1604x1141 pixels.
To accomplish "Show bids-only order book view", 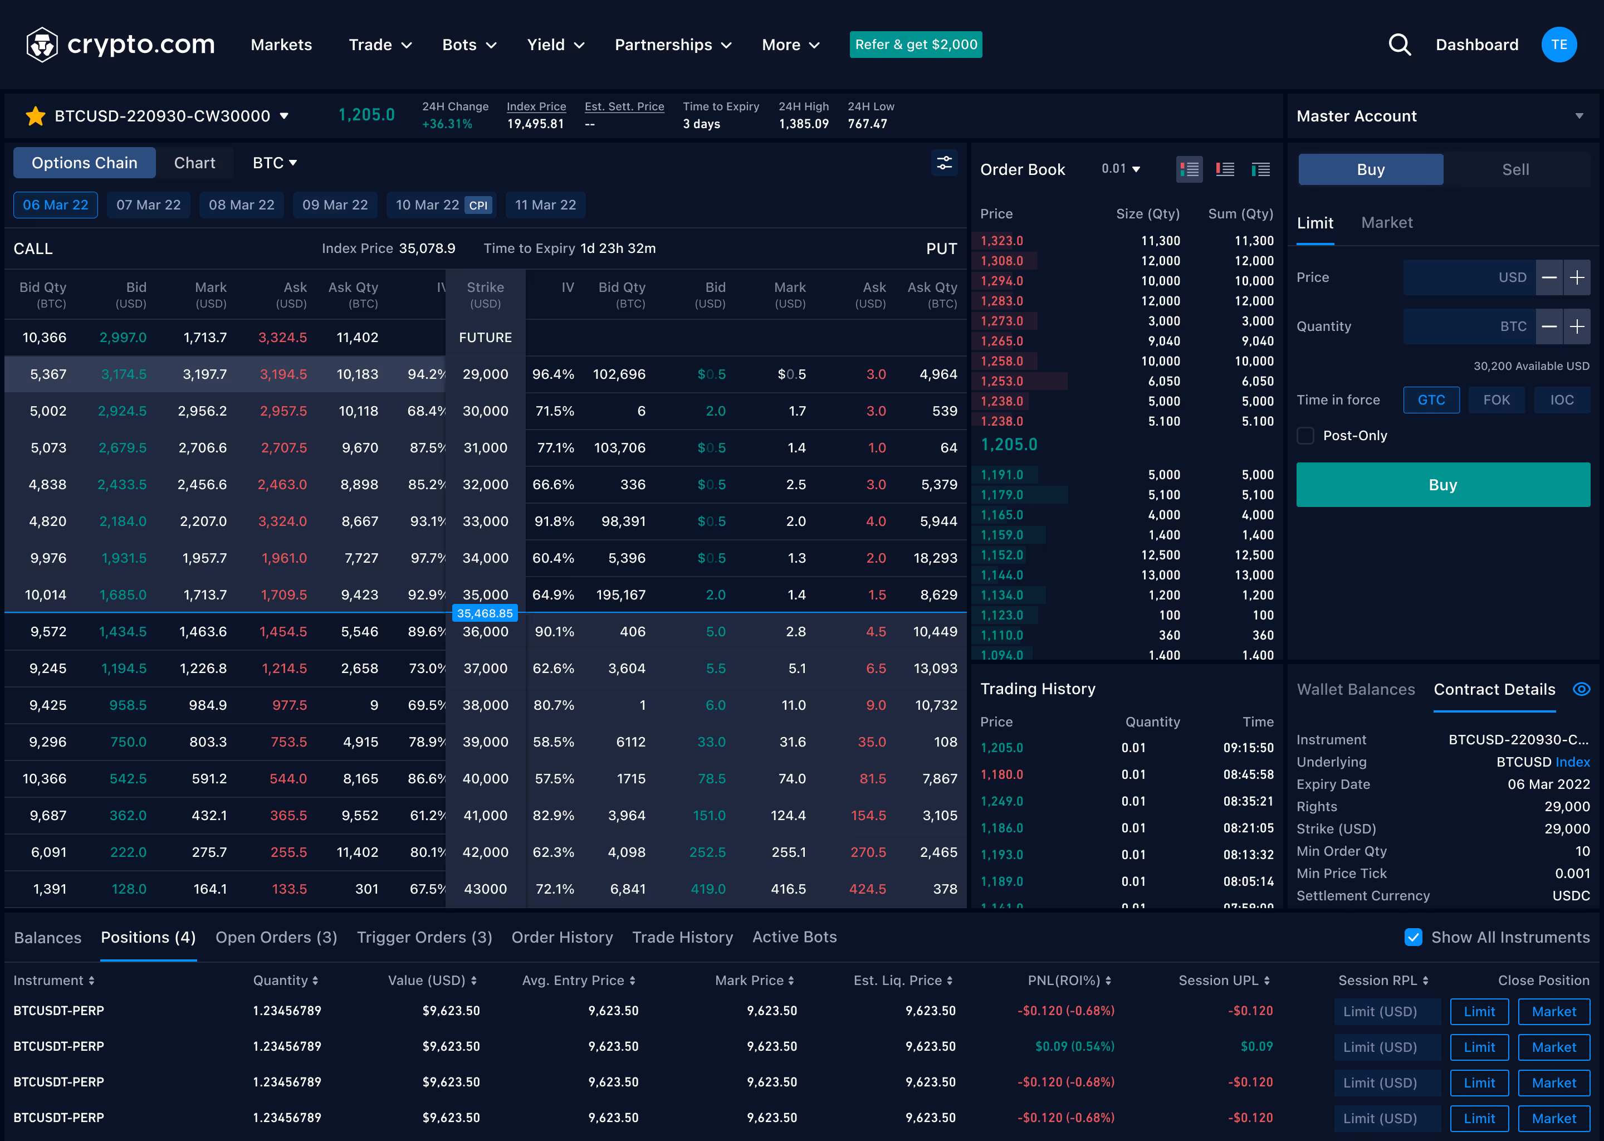I will (x=1260, y=169).
